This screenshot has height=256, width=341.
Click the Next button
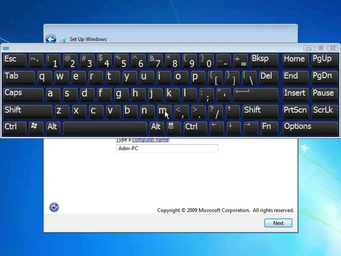point(278,223)
